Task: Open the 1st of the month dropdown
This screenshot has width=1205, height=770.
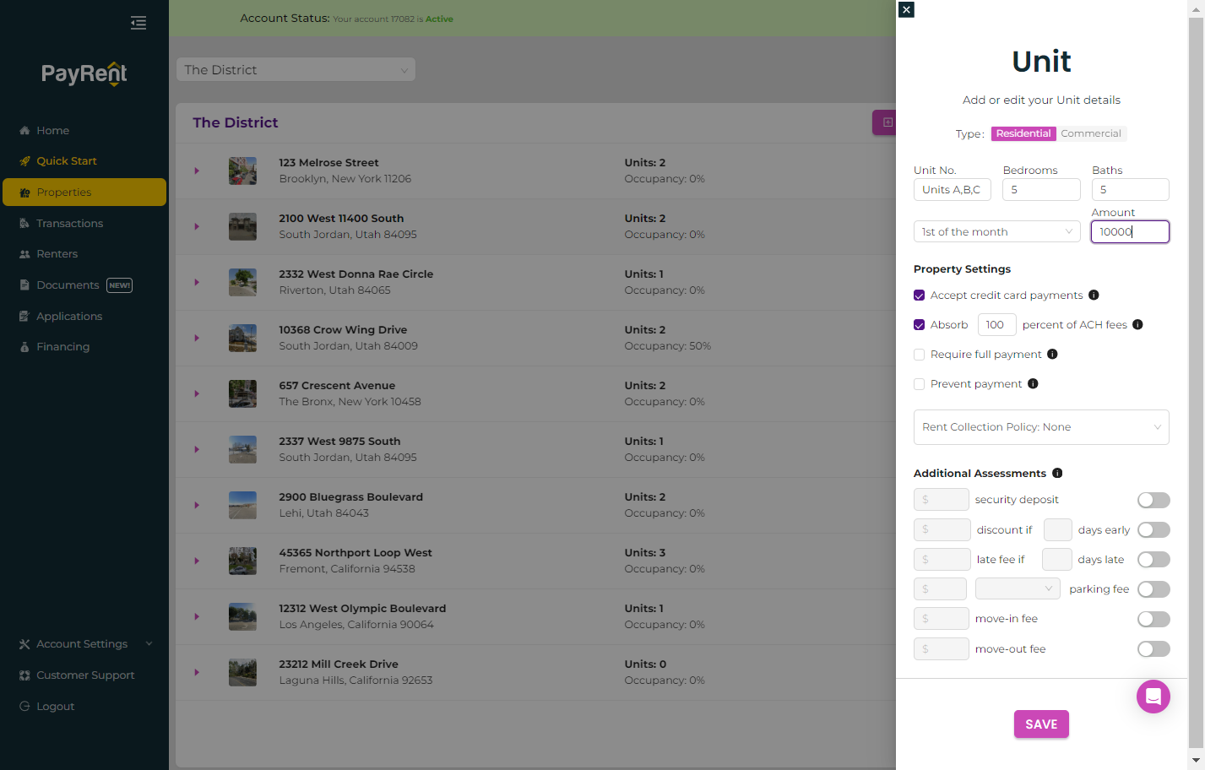Action: coord(996,232)
